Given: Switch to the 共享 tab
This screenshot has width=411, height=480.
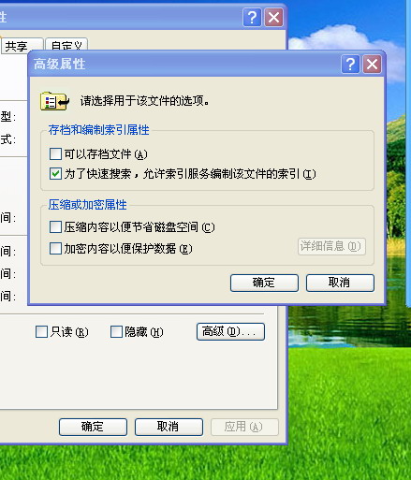Looking at the screenshot, I should pos(22,46).
